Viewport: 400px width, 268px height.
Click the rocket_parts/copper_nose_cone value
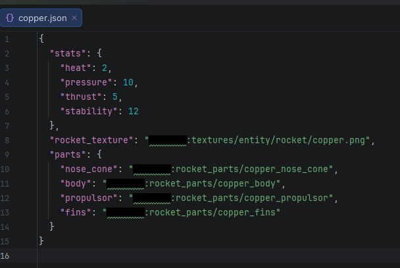click(x=251, y=169)
